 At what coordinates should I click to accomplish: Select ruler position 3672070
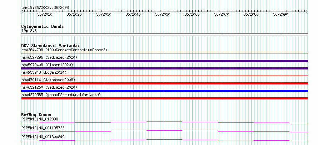coord(222,15)
